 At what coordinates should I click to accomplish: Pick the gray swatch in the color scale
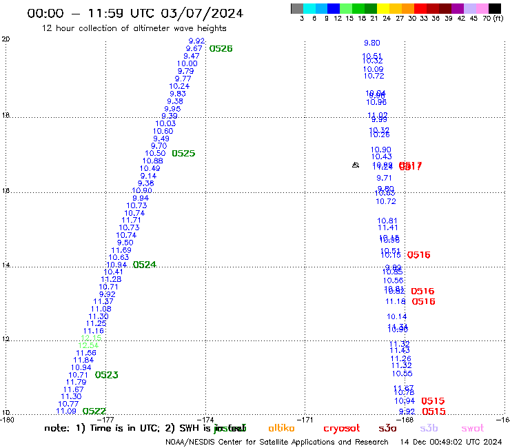pyautogui.click(x=297, y=8)
